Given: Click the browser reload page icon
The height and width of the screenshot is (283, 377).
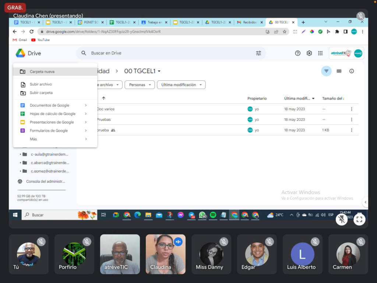Looking at the screenshot, I should [32, 32].
